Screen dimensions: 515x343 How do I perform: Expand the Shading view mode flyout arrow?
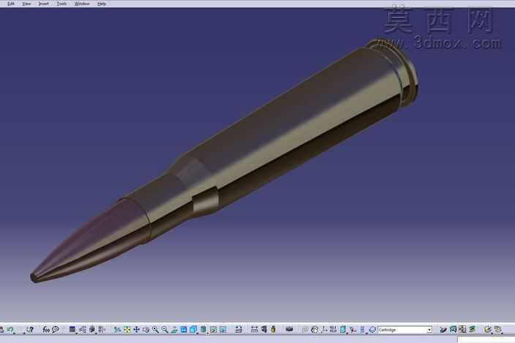(208, 333)
